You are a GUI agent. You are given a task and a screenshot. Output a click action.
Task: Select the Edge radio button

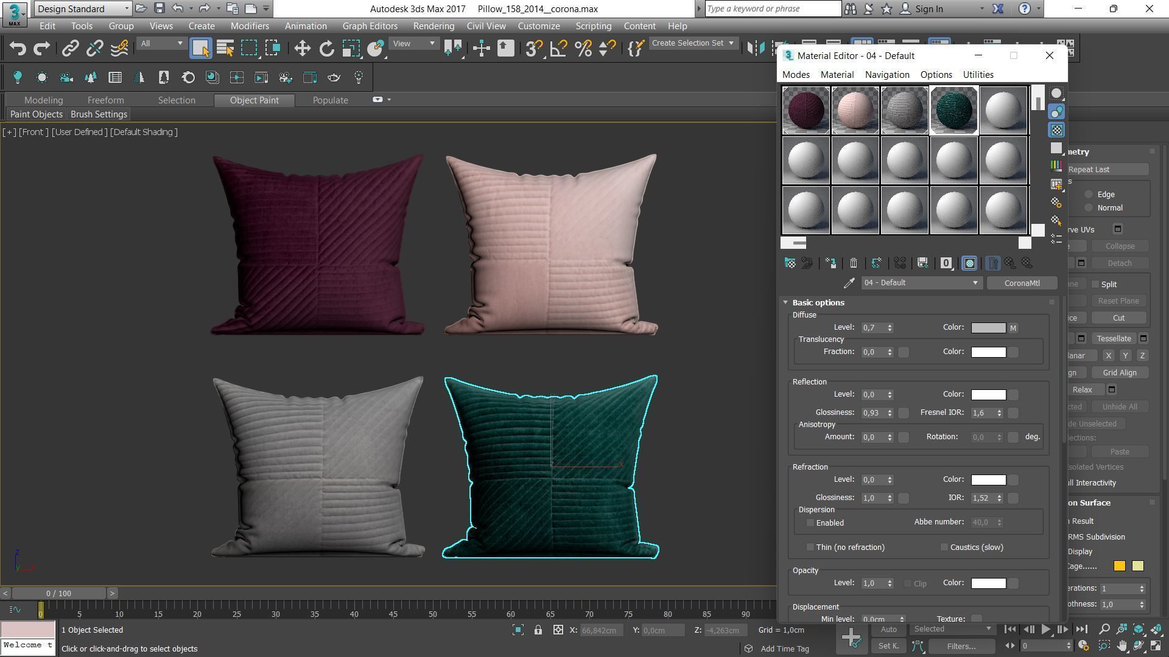pyautogui.click(x=1089, y=195)
